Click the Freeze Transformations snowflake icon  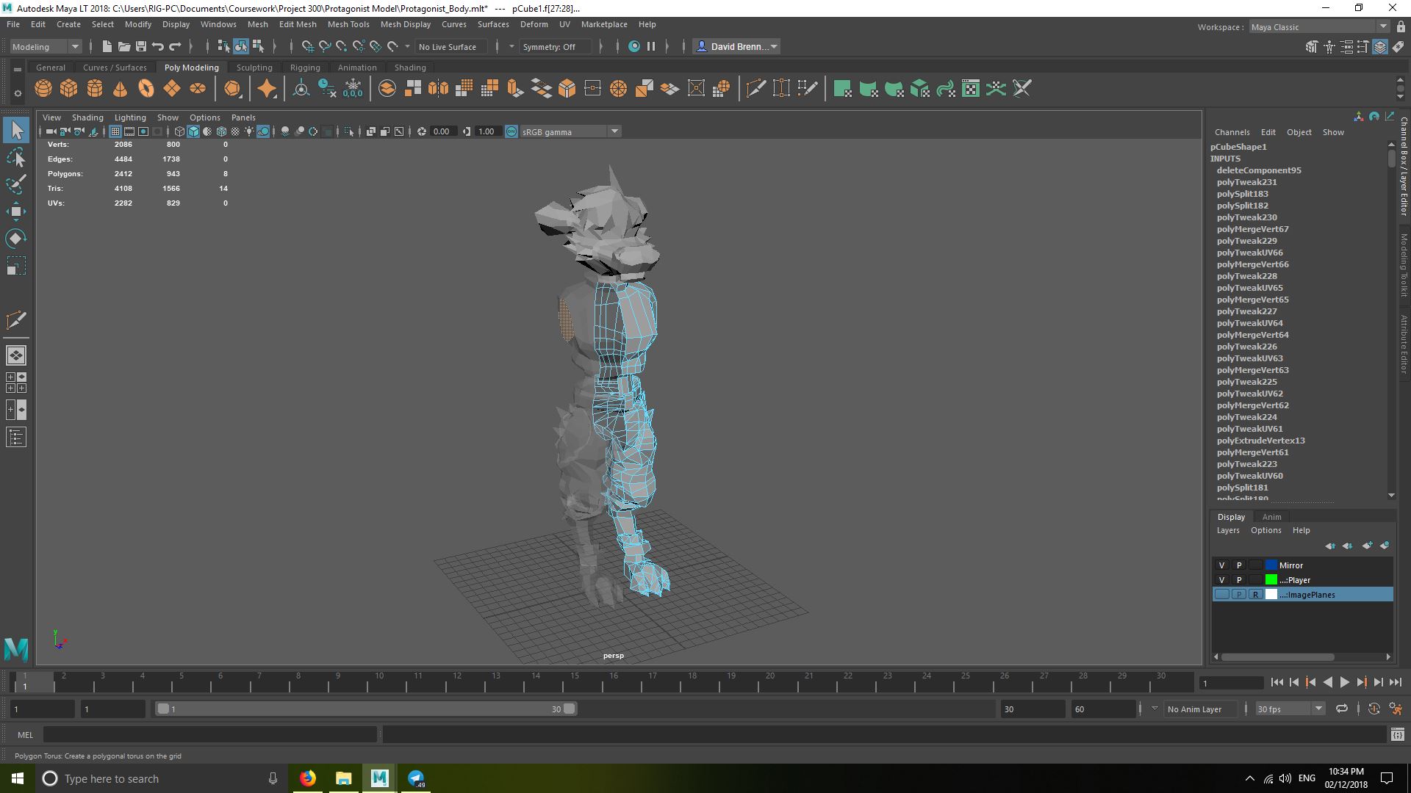353,89
